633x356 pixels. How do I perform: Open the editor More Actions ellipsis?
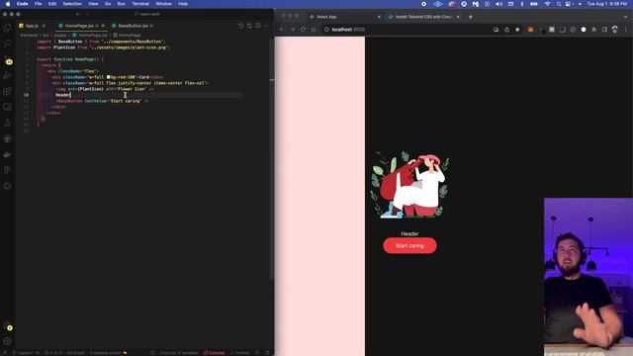266,26
